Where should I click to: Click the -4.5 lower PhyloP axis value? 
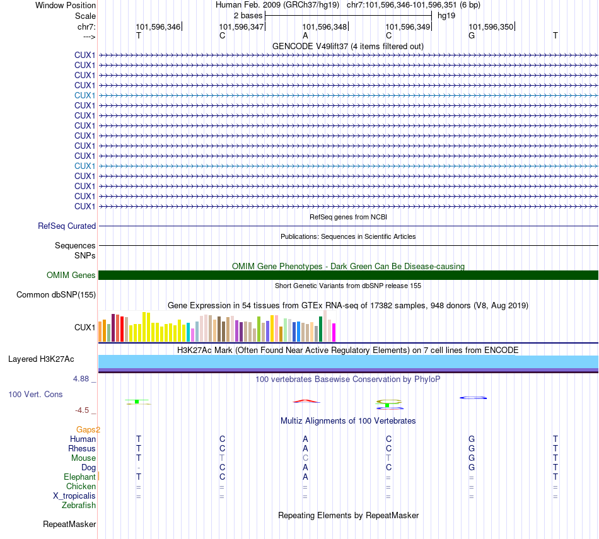pos(82,410)
